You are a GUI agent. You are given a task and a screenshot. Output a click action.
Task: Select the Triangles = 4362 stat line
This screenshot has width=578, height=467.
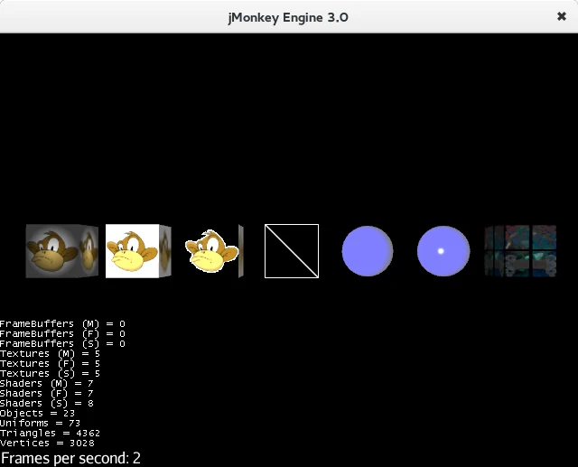[x=50, y=434]
